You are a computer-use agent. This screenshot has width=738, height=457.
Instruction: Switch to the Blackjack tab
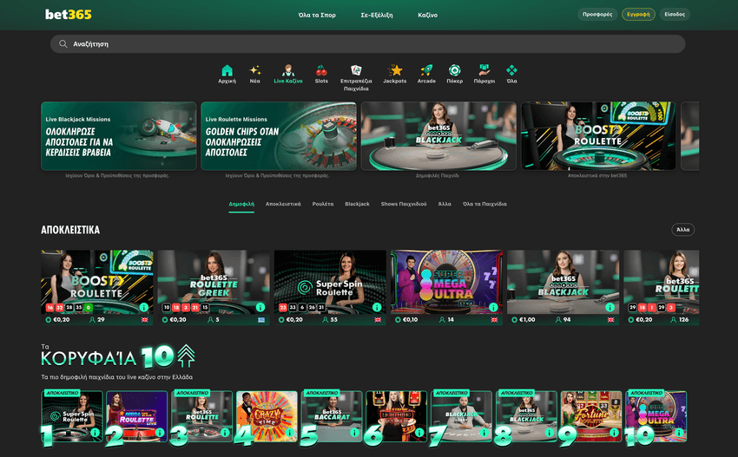click(x=357, y=204)
